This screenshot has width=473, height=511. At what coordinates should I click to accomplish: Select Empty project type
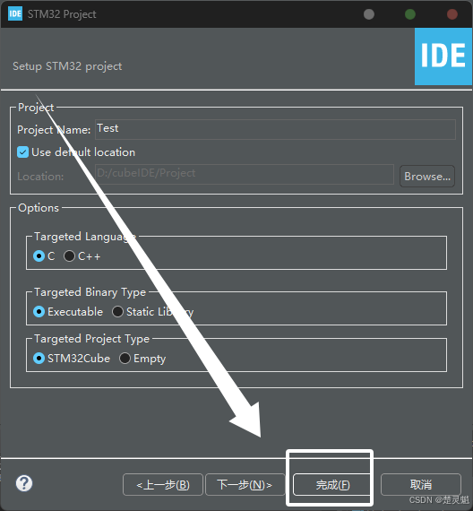(125, 359)
